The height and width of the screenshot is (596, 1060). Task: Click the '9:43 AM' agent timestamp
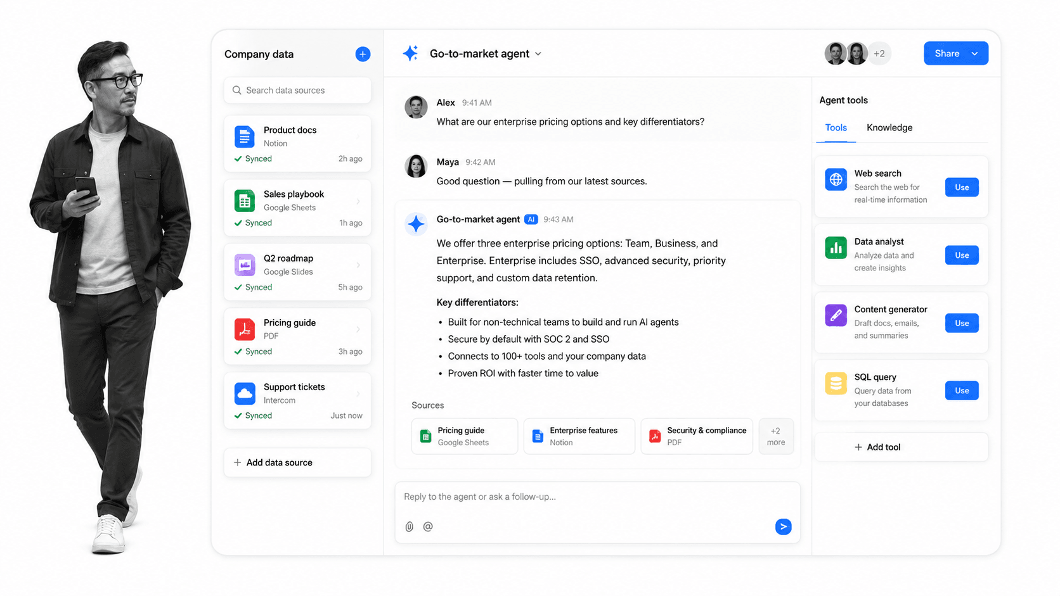click(x=558, y=219)
